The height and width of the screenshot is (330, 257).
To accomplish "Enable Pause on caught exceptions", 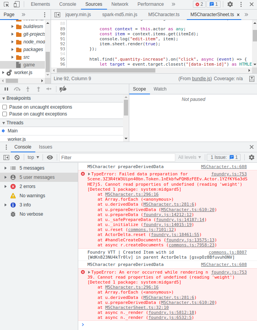I will [x=5, y=114].
